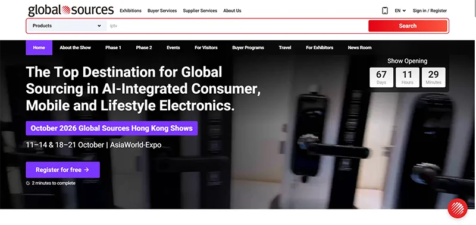Open the Exhibitions menu
476x225 pixels.
point(130,11)
